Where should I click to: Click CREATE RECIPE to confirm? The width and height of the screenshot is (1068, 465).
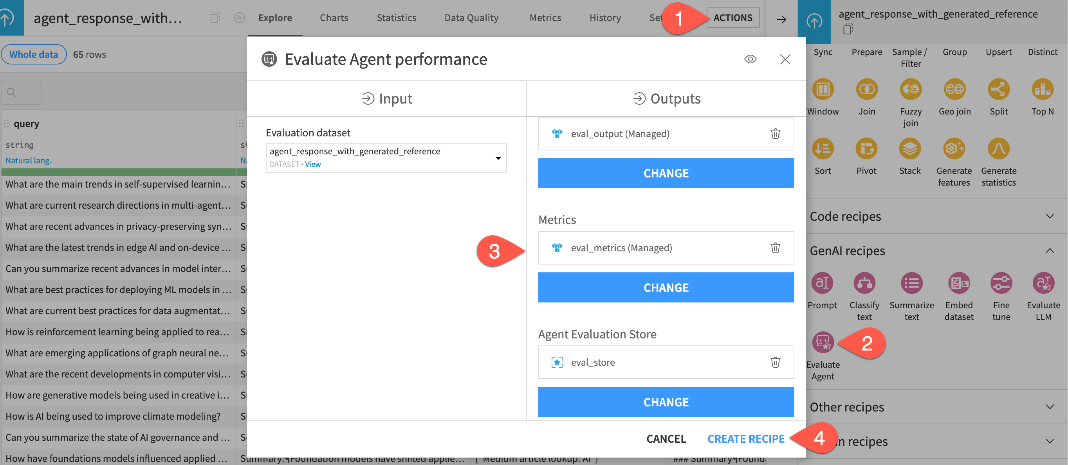745,438
